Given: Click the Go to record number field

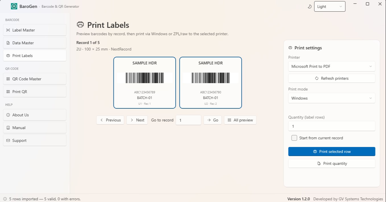Looking at the screenshot, I should tap(188, 120).
